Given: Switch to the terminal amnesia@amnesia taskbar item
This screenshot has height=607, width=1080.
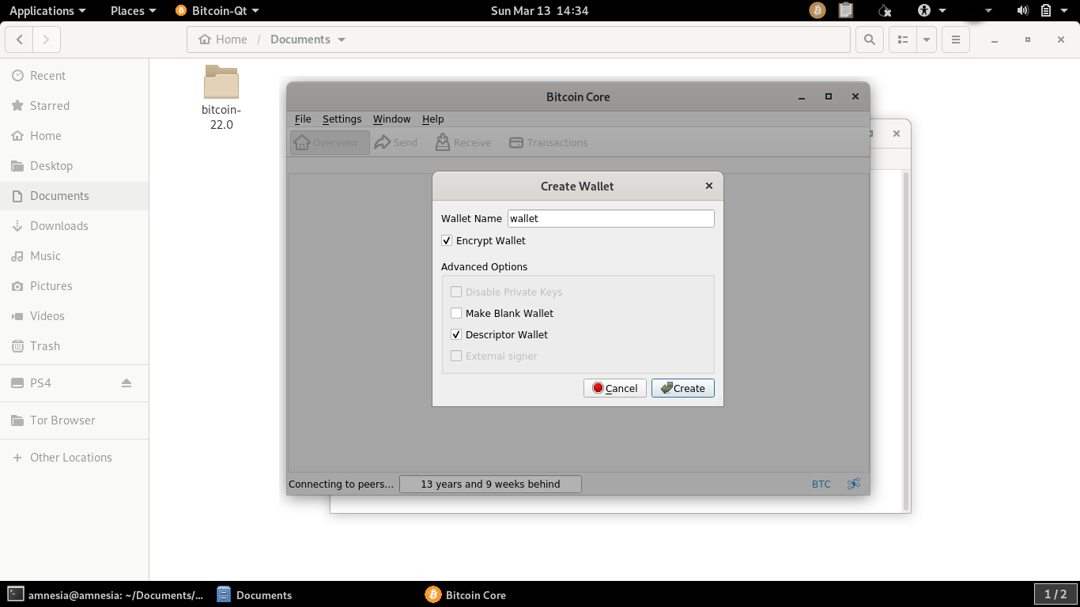Looking at the screenshot, I should (106, 594).
